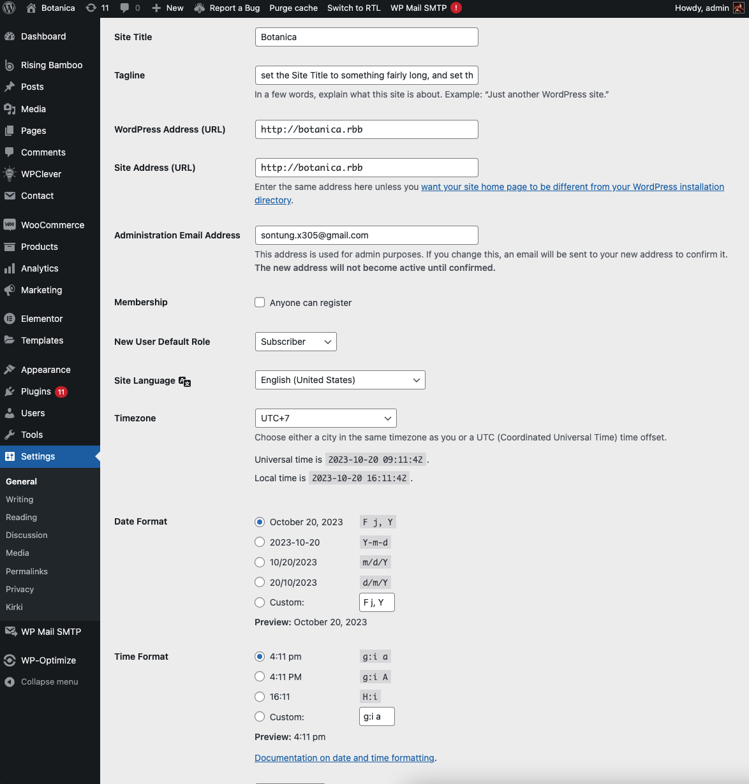Open the updates icon showing 11

tap(91, 8)
